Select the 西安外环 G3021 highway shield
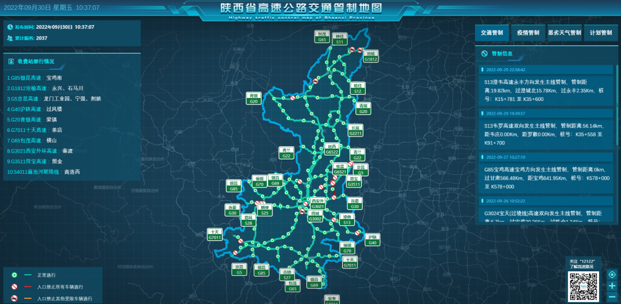621x304 pixels. pos(317,204)
